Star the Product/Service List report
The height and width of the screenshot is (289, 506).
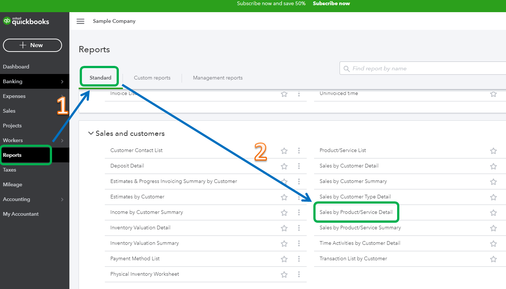tap(493, 151)
